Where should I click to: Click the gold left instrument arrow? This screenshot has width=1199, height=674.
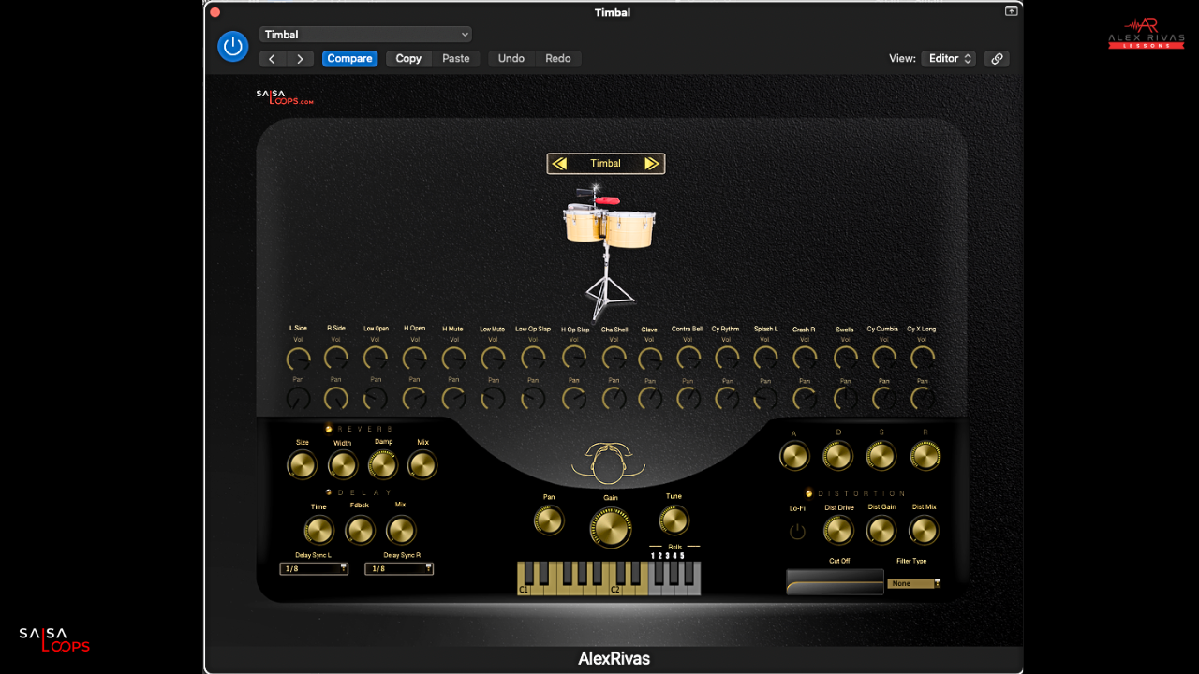[559, 164]
